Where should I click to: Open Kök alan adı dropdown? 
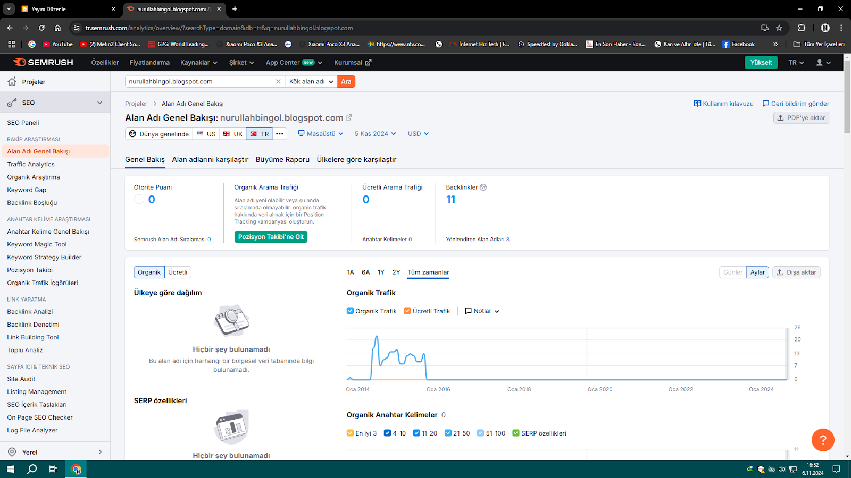[x=311, y=81]
